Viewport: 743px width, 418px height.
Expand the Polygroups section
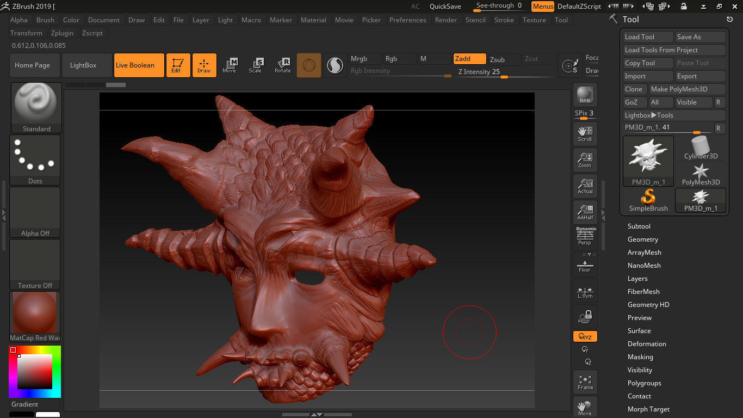[644, 383]
